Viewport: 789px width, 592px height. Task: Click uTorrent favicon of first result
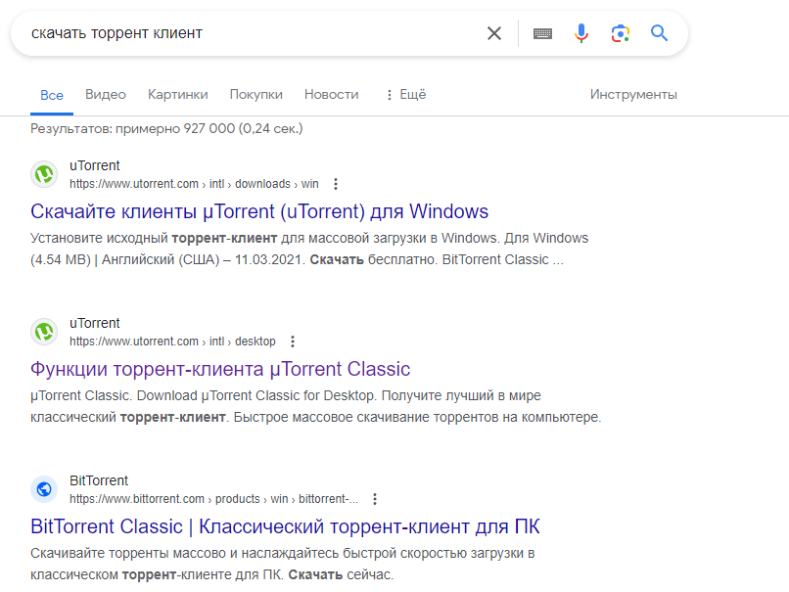pyautogui.click(x=44, y=174)
